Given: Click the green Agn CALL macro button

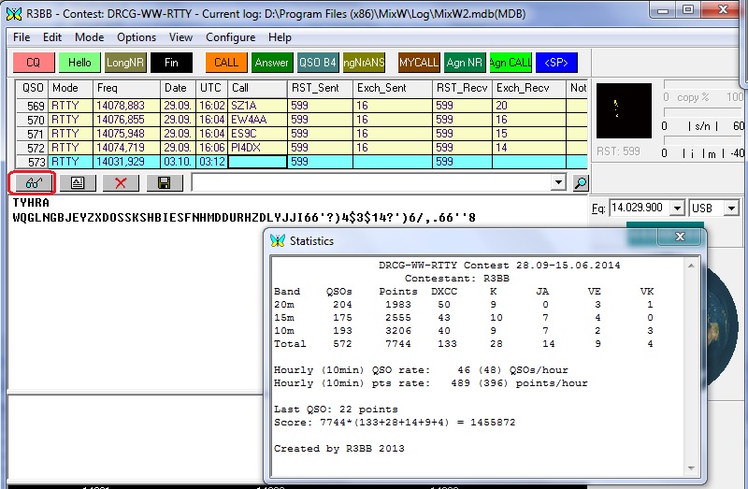Looking at the screenshot, I should click(x=511, y=63).
